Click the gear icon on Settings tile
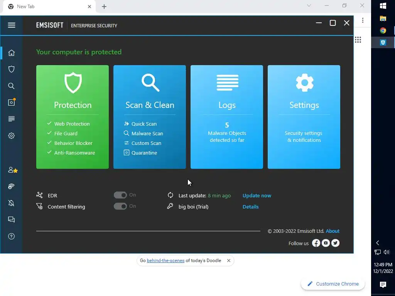 305,82
